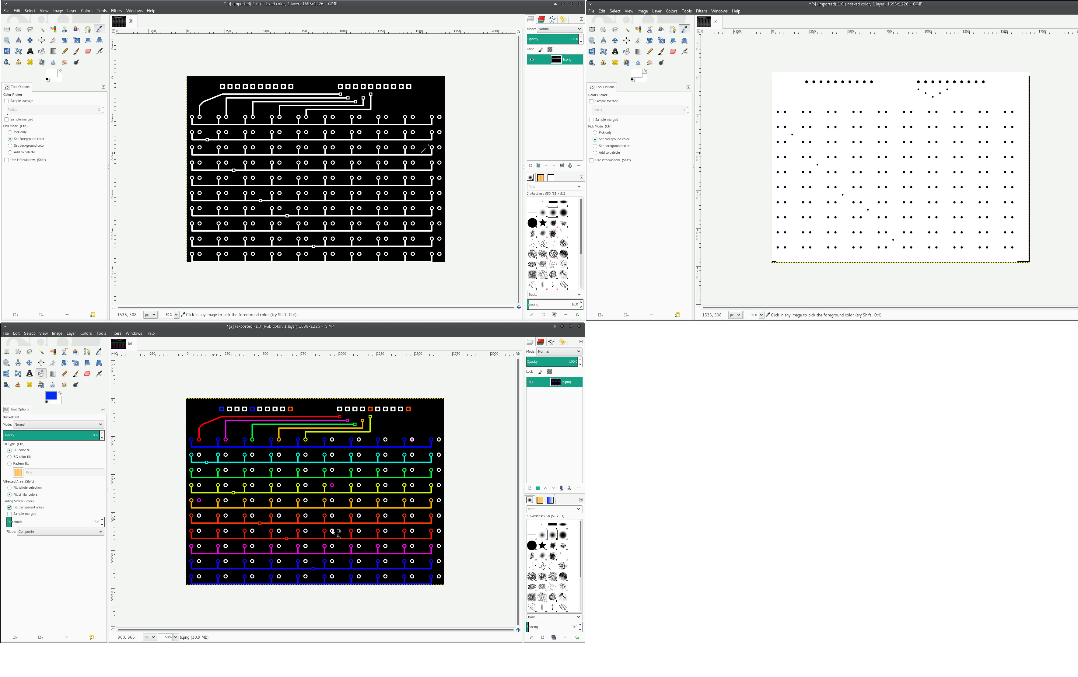Select the Eraser tool in the exported RGB window
This screenshot has width=1078, height=677.
[x=87, y=374]
